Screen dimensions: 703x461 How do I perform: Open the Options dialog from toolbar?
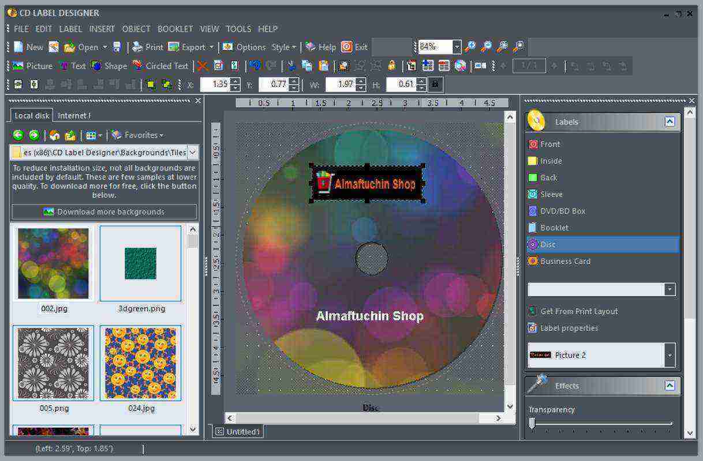(x=244, y=47)
